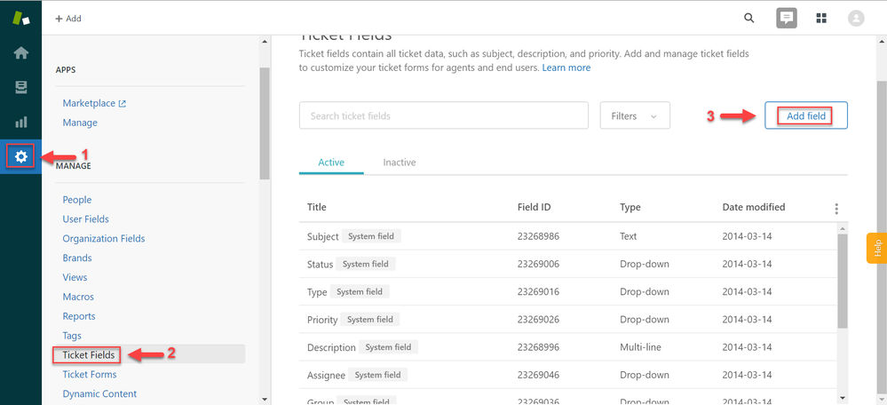Go to the Home dashboard icon
The width and height of the screenshot is (887, 405).
pyautogui.click(x=21, y=53)
